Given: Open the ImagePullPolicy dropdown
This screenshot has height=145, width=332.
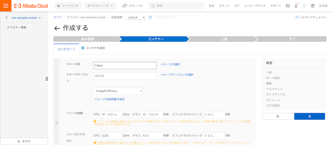Looking at the screenshot, I should pyautogui.click(x=118, y=91).
